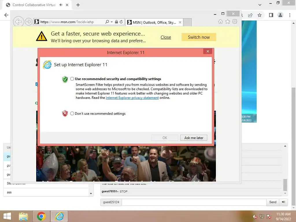The image size is (296, 222).
Task: Open IE Tools gear icon
Action: 235,21
